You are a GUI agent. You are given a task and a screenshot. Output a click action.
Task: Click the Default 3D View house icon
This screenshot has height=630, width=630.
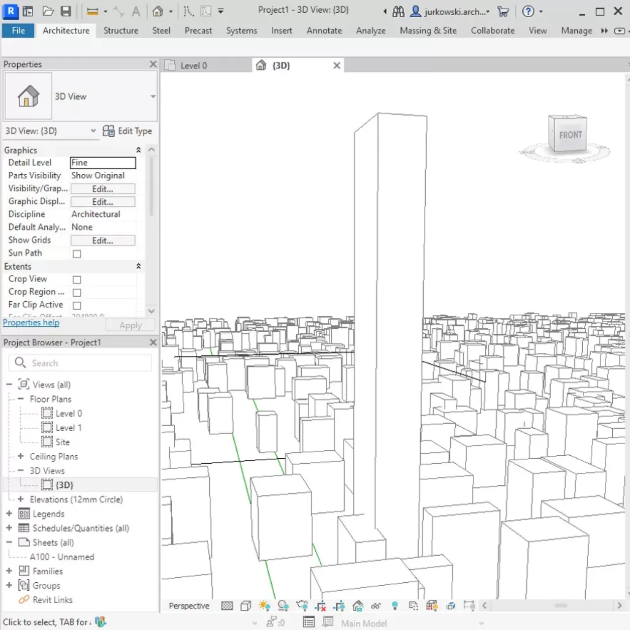click(157, 11)
